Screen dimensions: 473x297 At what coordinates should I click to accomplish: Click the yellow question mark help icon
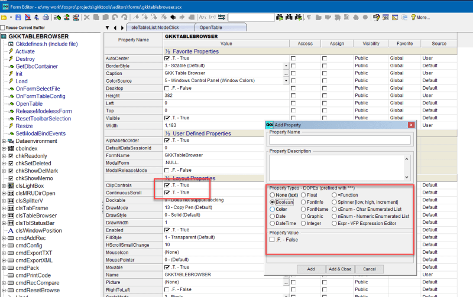(x=413, y=18)
